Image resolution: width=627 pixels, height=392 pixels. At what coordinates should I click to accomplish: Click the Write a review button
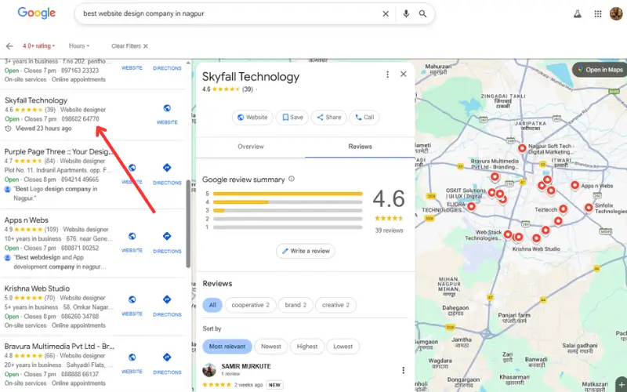pos(306,251)
